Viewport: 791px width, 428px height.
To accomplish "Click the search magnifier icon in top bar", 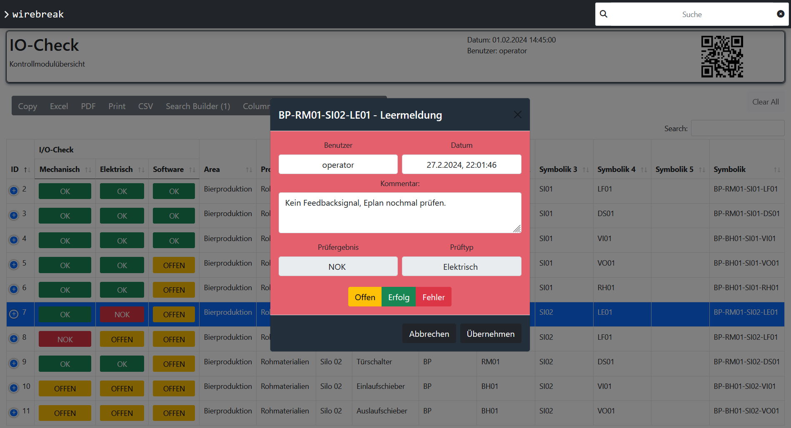I will tap(603, 14).
